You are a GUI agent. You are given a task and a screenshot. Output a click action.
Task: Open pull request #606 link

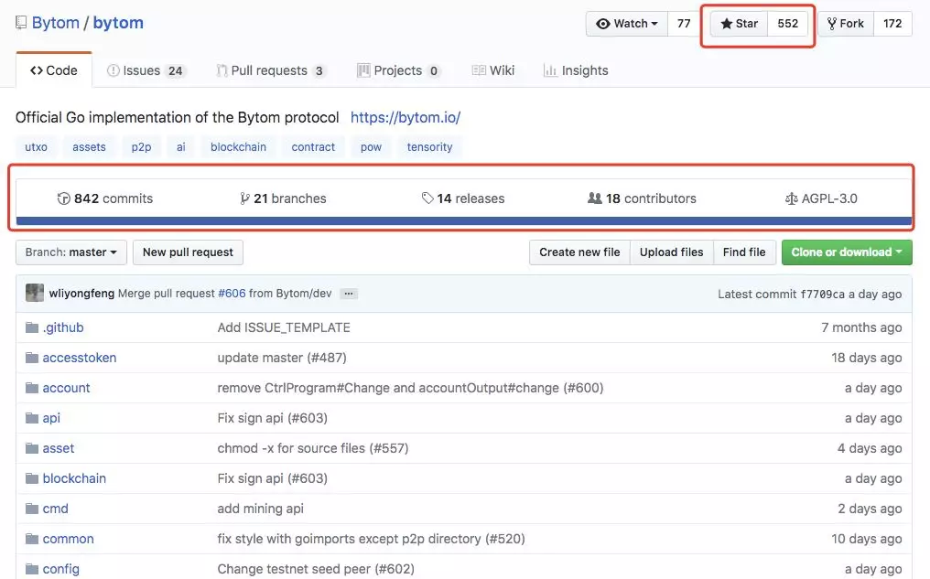[x=232, y=294]
